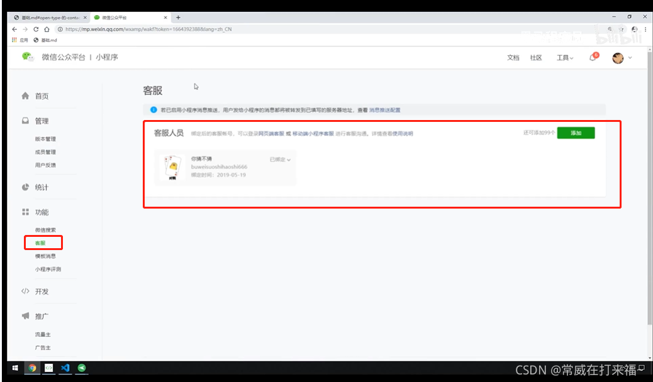This screenshot has width=653, height=382.
Task: Open 广告主 in the sidebar
Action: (43, 348)
